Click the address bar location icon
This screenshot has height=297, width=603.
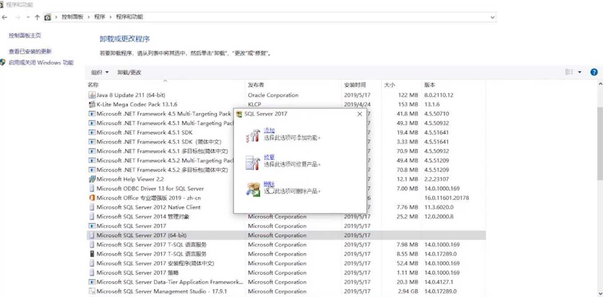pos(48,17)
